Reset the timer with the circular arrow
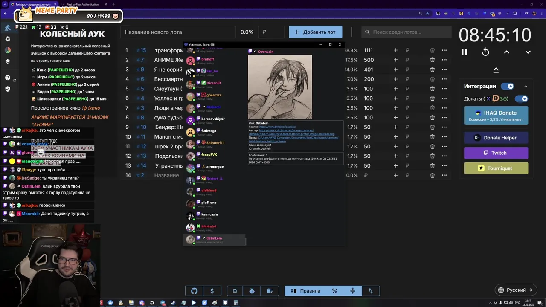Viewport: 546px width, 307px height. [x=485, y=52]
